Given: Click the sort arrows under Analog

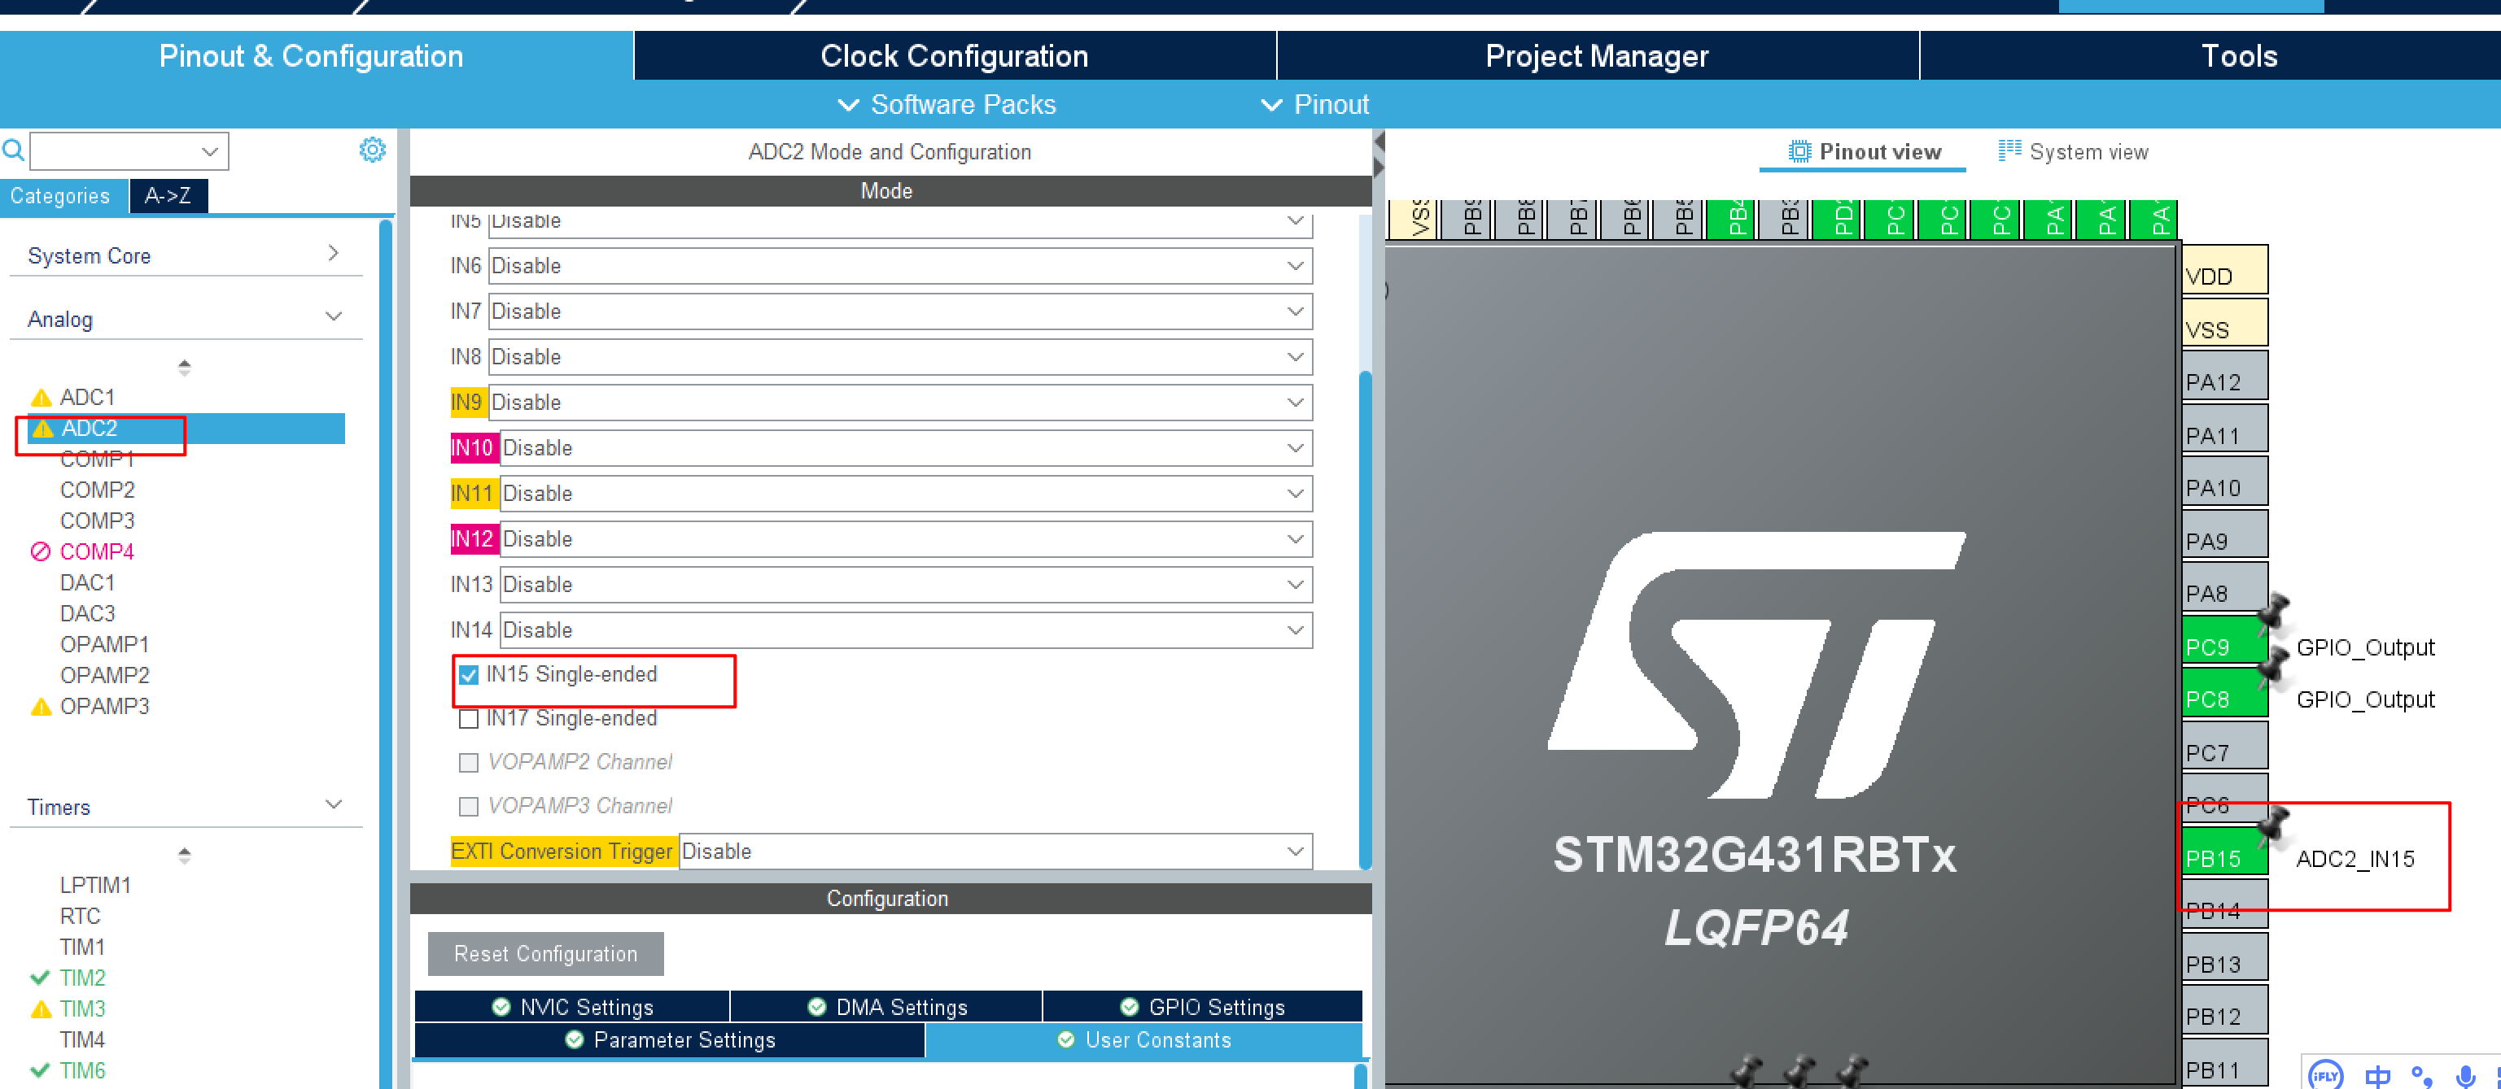Looking at the screenshot, I should (185, 367).
